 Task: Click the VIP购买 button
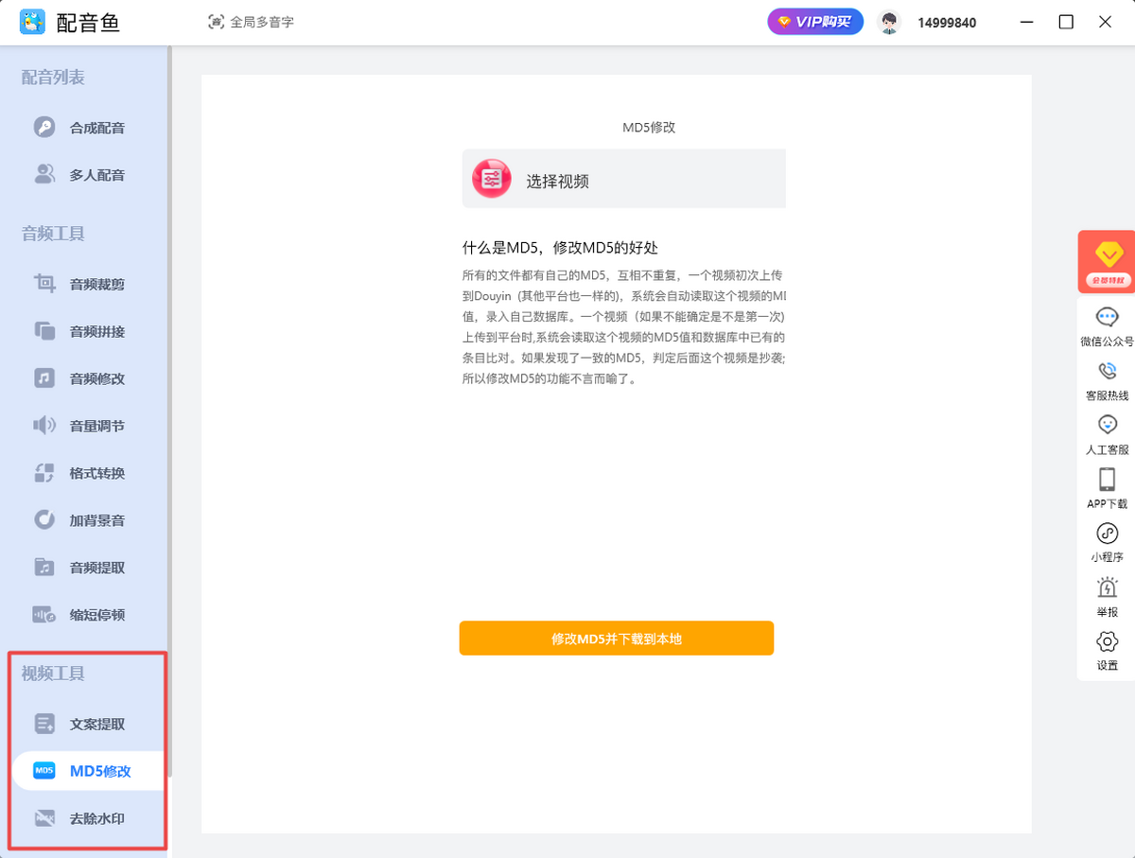pos(815,22)
